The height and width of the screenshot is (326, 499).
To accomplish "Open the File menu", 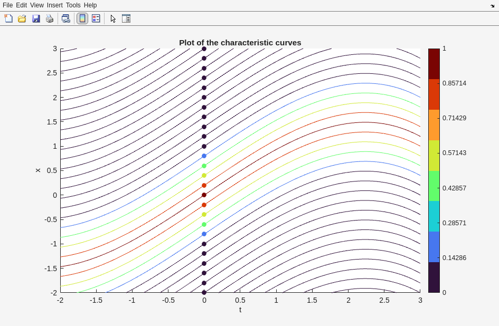I will 7,5.
